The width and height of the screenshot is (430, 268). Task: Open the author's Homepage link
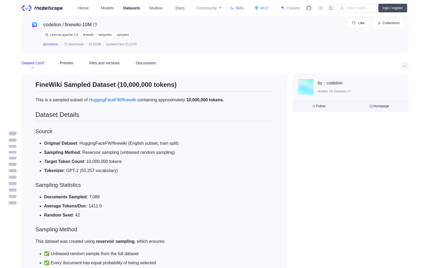tap(379, 106)
